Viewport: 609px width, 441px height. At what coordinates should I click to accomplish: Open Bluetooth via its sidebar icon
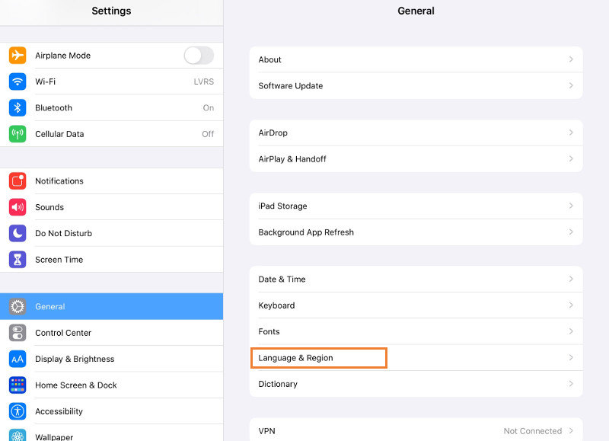(x=19, y=107)
